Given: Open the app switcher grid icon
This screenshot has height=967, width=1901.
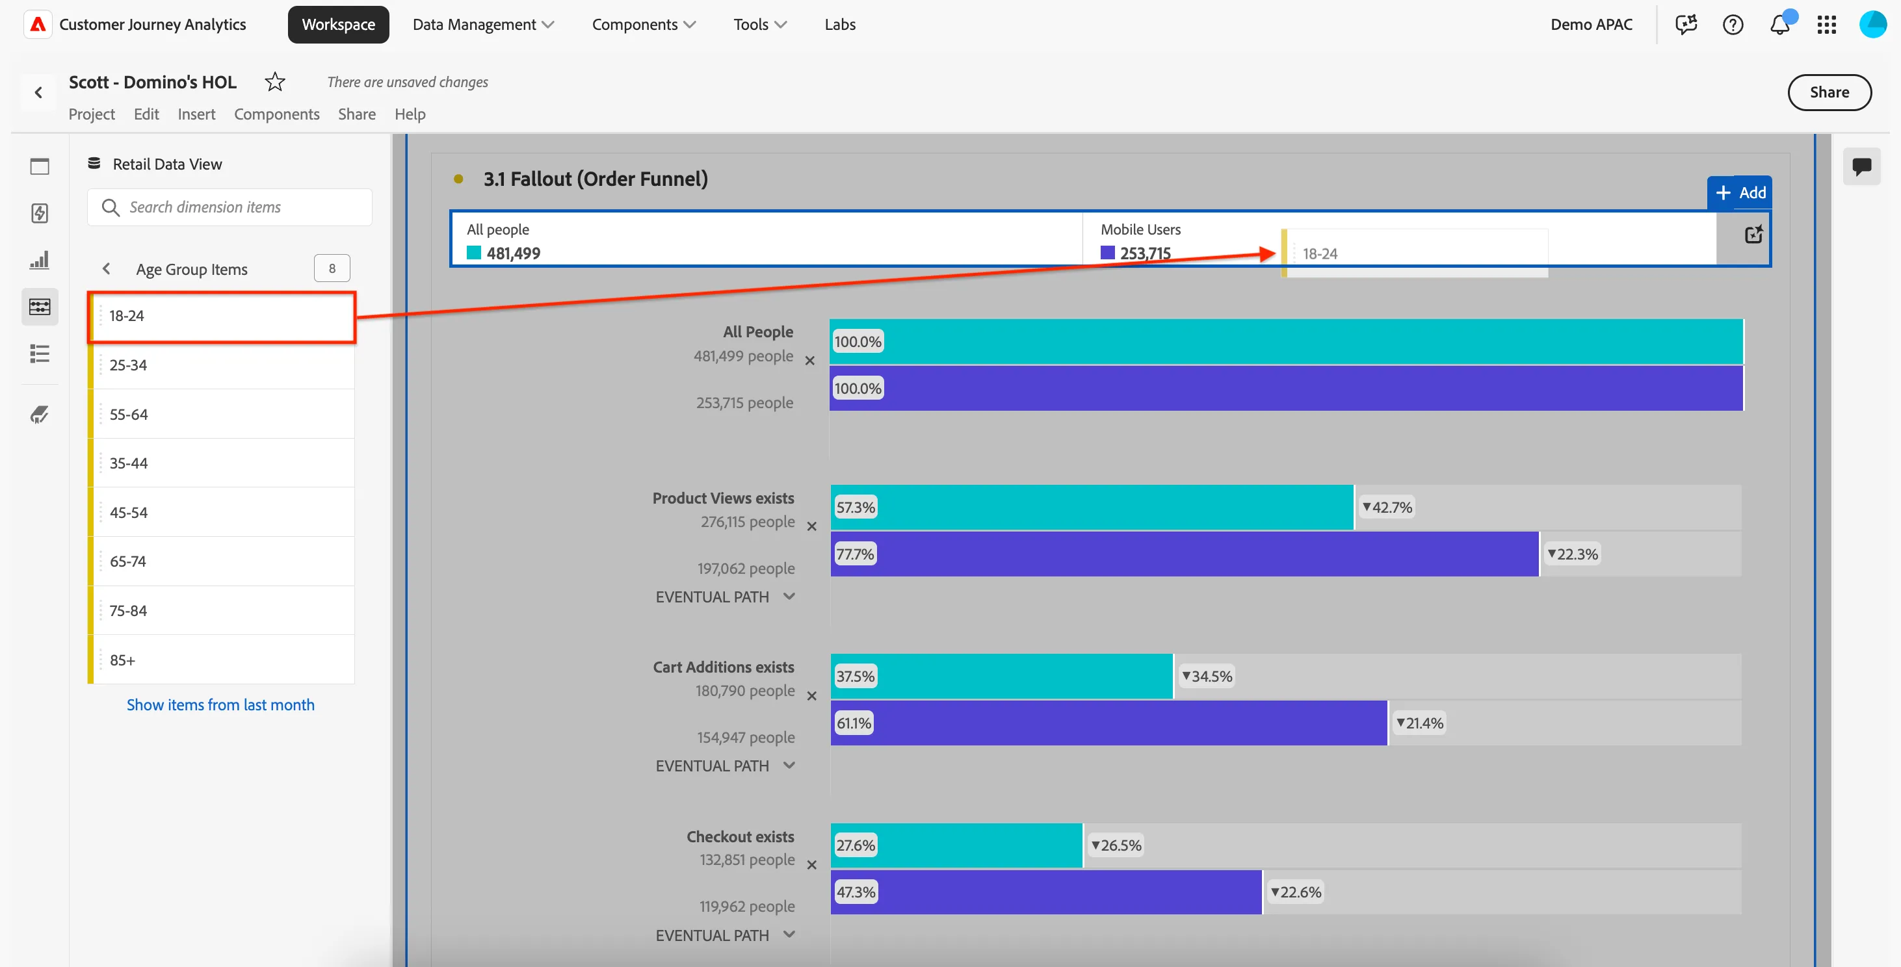Looking at the screenshot, I should (1826, 24).
